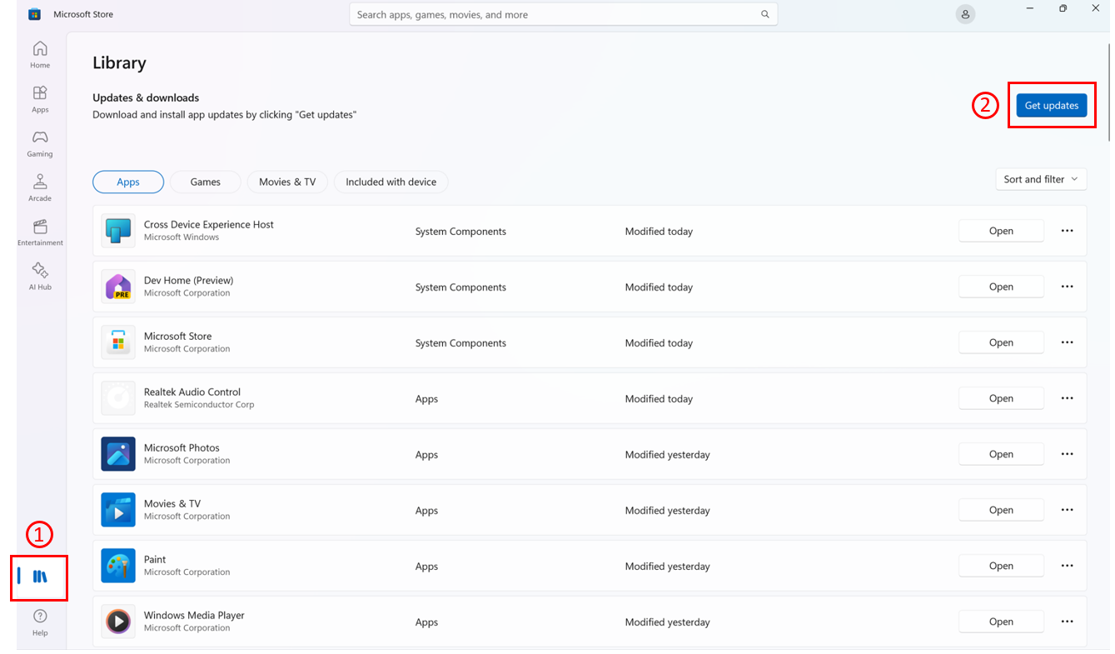
Task: Open more options for Microsoft Photos
Action: click(1067, 454)
